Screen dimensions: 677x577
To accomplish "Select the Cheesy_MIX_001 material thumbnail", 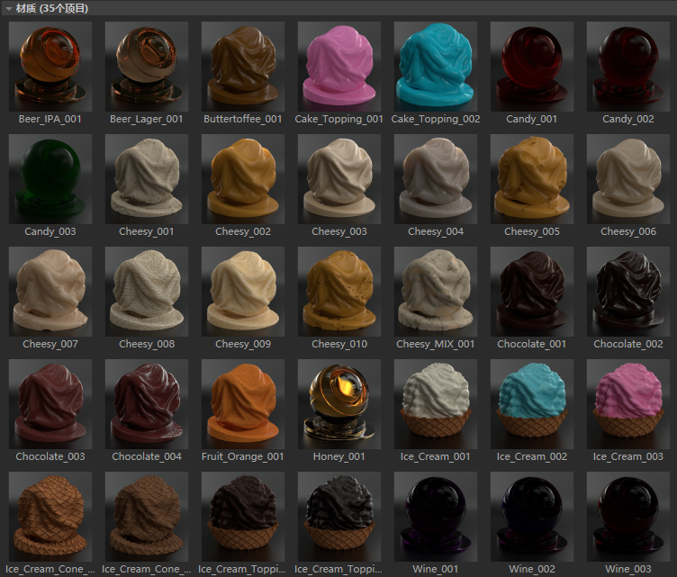I will 435,292.
